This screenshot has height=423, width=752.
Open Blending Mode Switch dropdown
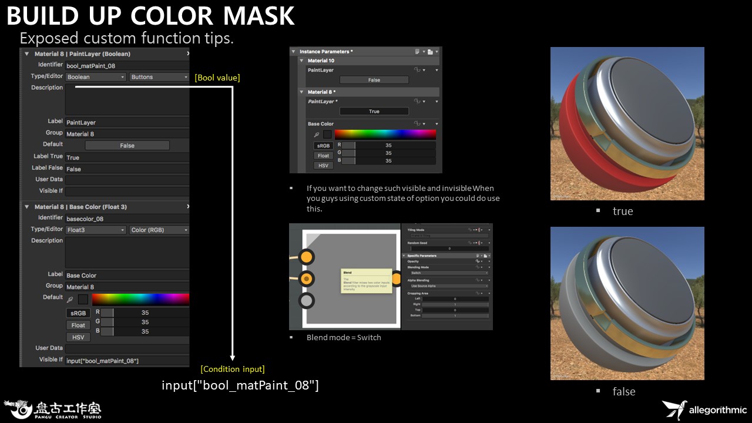(449, 273)
